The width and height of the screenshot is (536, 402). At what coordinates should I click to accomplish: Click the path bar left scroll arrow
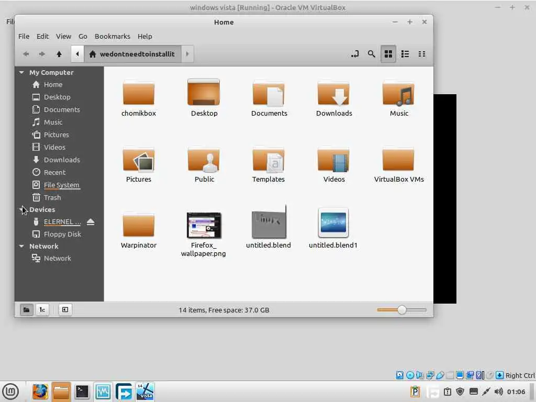pos(77,54)
